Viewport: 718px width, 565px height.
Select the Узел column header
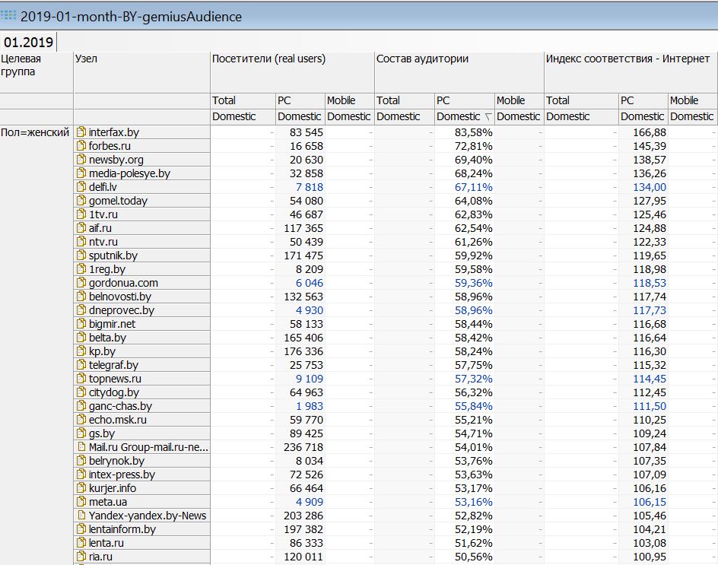coord(86,59)
